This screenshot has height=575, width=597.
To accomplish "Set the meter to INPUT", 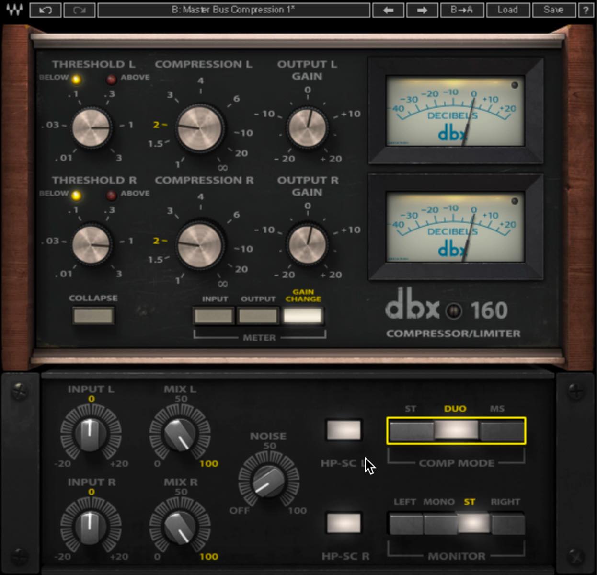I will [214, 316].
